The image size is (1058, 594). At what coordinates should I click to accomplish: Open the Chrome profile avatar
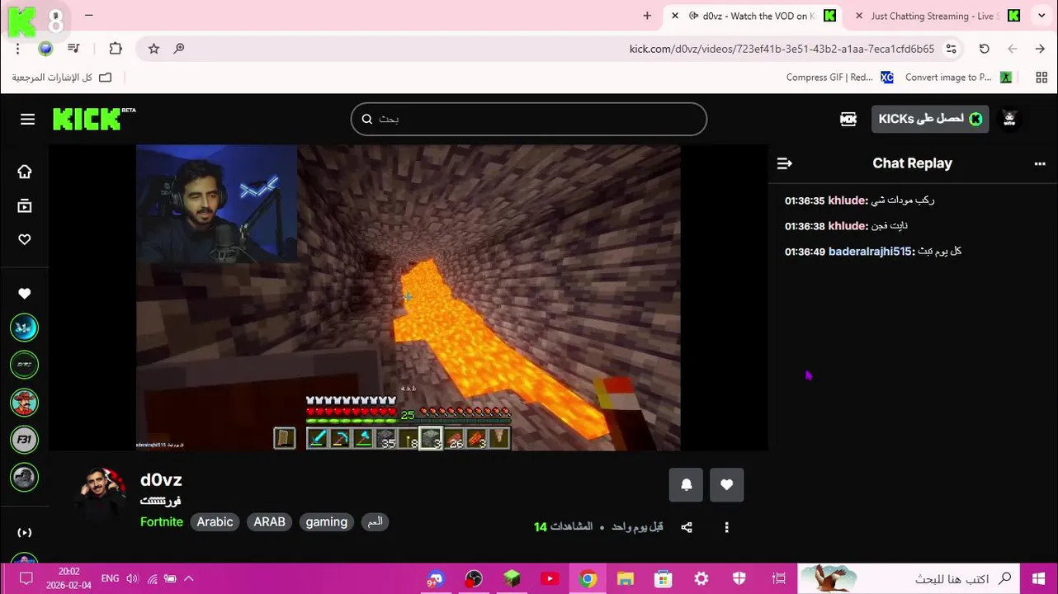(x=45, y=49)
